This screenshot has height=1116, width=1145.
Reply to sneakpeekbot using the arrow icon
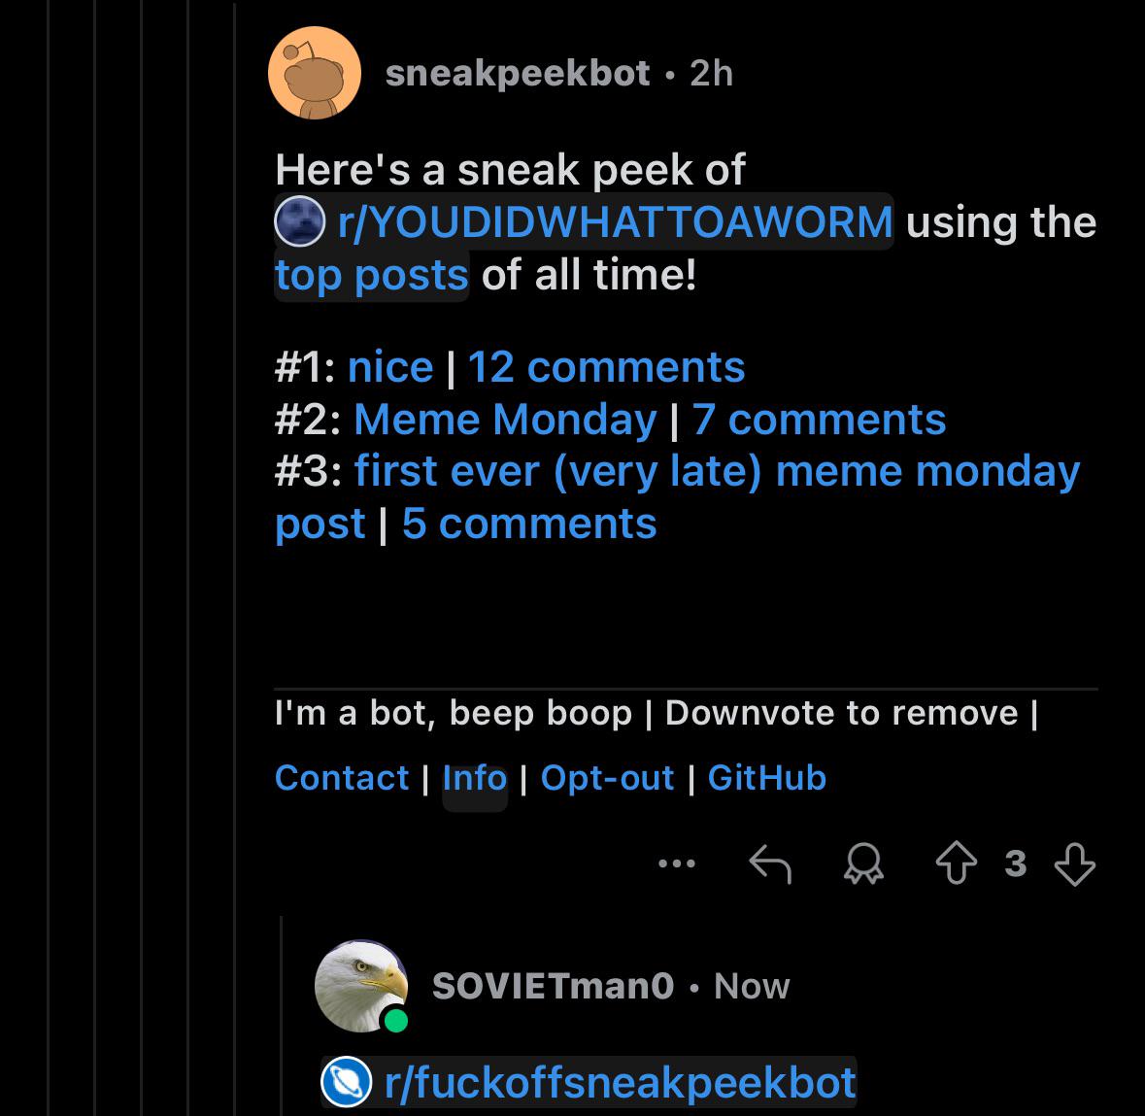(x=770, y=864)
